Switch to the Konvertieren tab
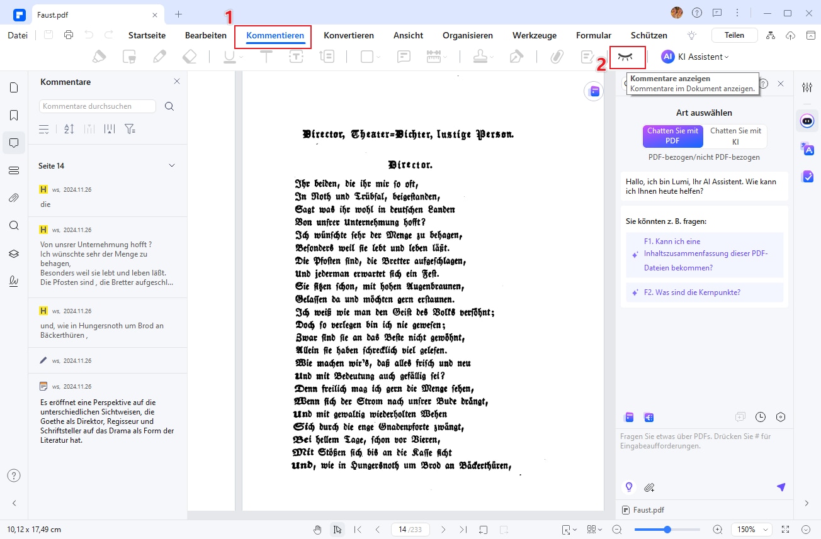The width and height of the screenshot is (821, 539). click(x=349, y=35)
